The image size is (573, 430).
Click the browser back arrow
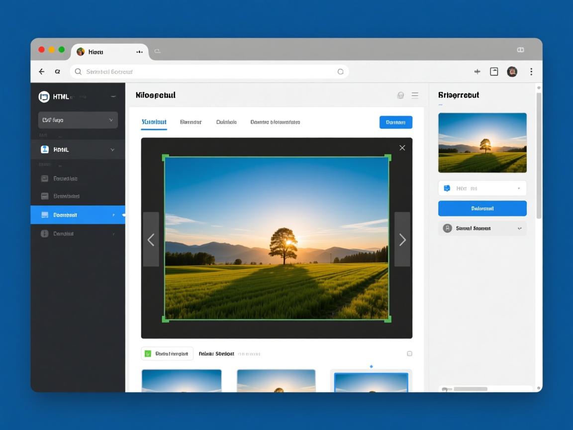tap(42, 72)
